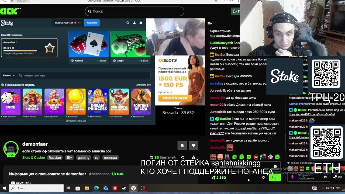Image resolution: width=345 pixels, height=194 pixels.
Task: Click Загрузить больше under the games row
Action: coord(76,121)
